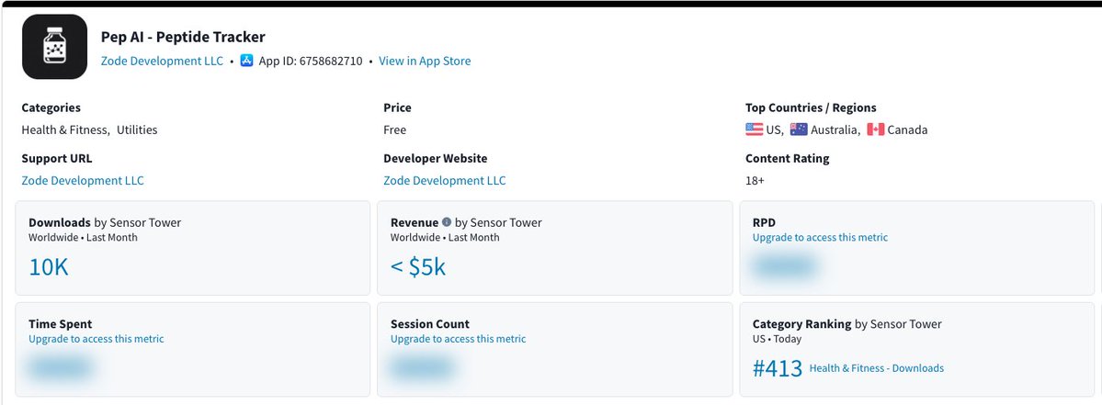
Task: Click the Time Spent upgrade link
Action: tap(97, 339)
